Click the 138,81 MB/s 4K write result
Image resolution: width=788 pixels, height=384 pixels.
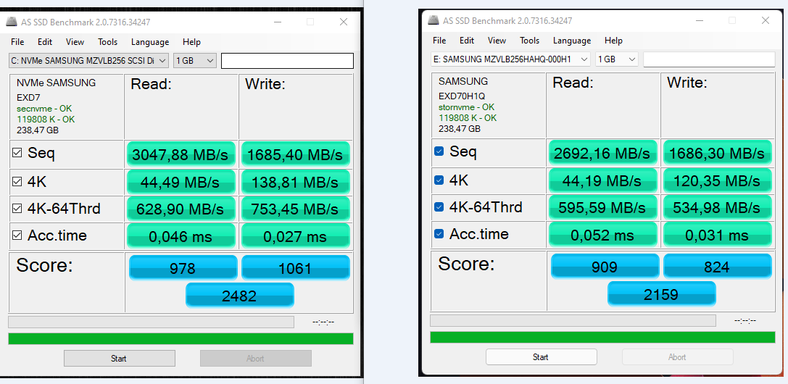[296, 182]
